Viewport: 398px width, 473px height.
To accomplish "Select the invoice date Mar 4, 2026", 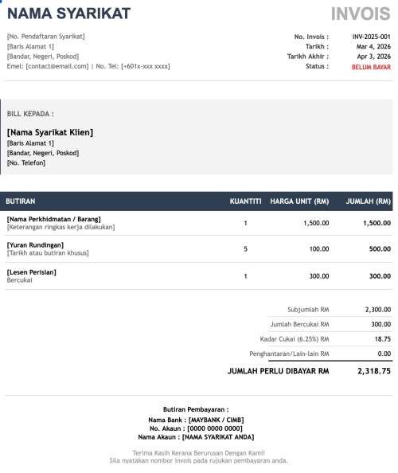I will coord(373,46).
